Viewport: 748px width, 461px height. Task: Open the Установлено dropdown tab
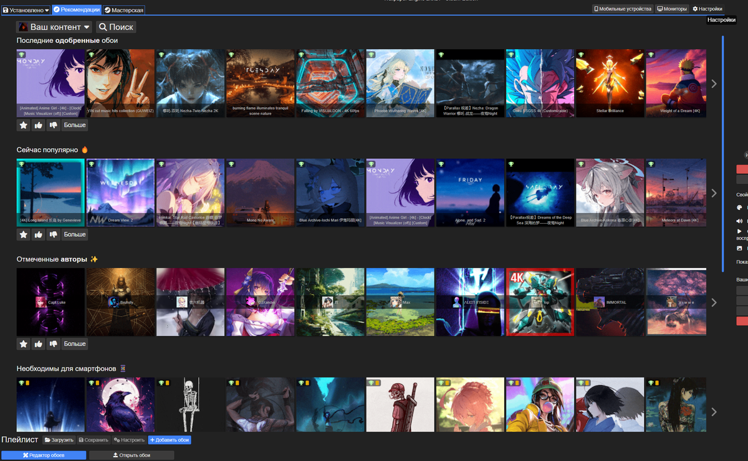pos(26,10)
